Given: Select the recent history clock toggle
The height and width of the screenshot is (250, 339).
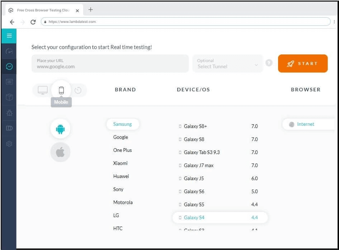Looking at the screenshot, I should 78,90.
